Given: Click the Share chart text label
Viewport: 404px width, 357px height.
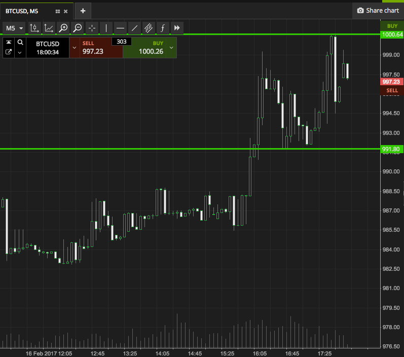Looking at the screenshot, I should [382, 11].
